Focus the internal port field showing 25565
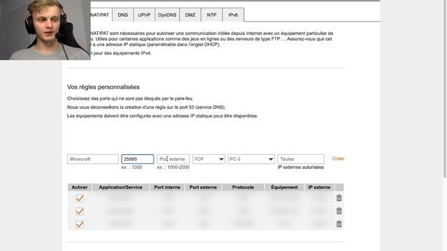The width and height of the screenshot is (447, 251). click(138, 159)
